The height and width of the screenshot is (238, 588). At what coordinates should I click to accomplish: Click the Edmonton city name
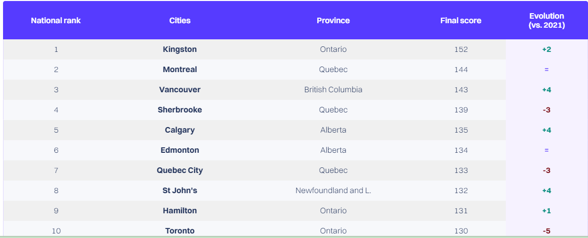tap(180, 150)
